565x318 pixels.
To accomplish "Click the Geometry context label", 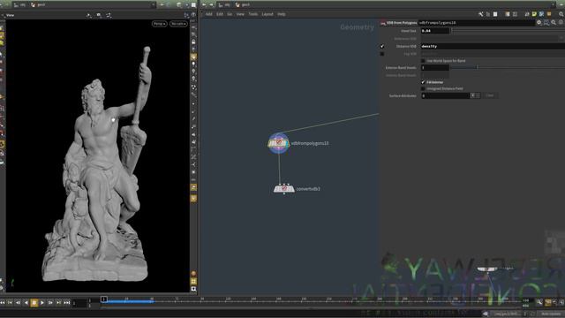I will tap(357, 27).
